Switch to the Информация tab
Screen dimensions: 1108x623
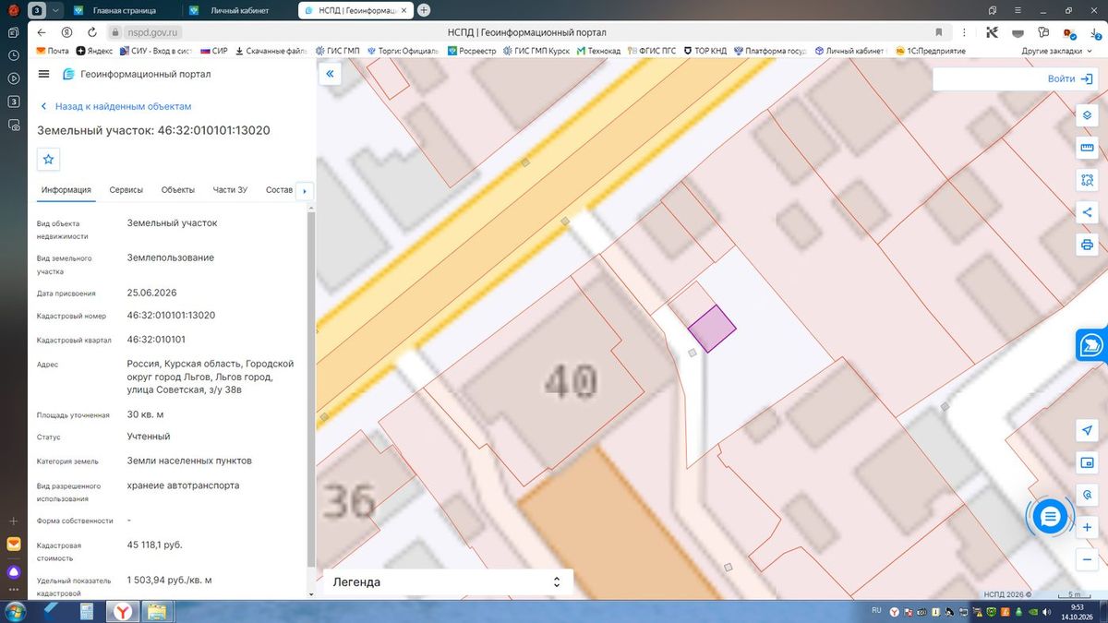point(66,190)
